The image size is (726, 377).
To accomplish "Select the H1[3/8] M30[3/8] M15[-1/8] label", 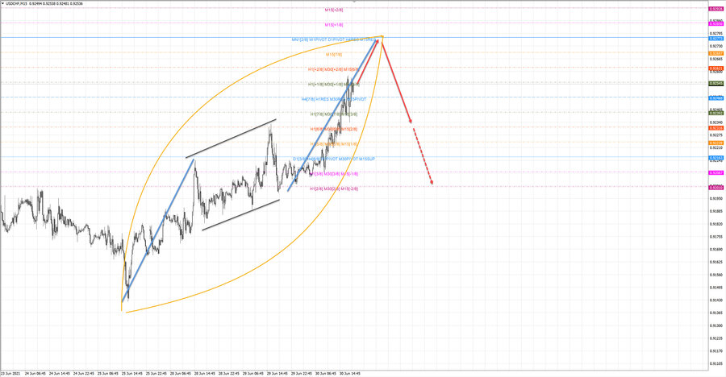I will click(x=334, y=174).
